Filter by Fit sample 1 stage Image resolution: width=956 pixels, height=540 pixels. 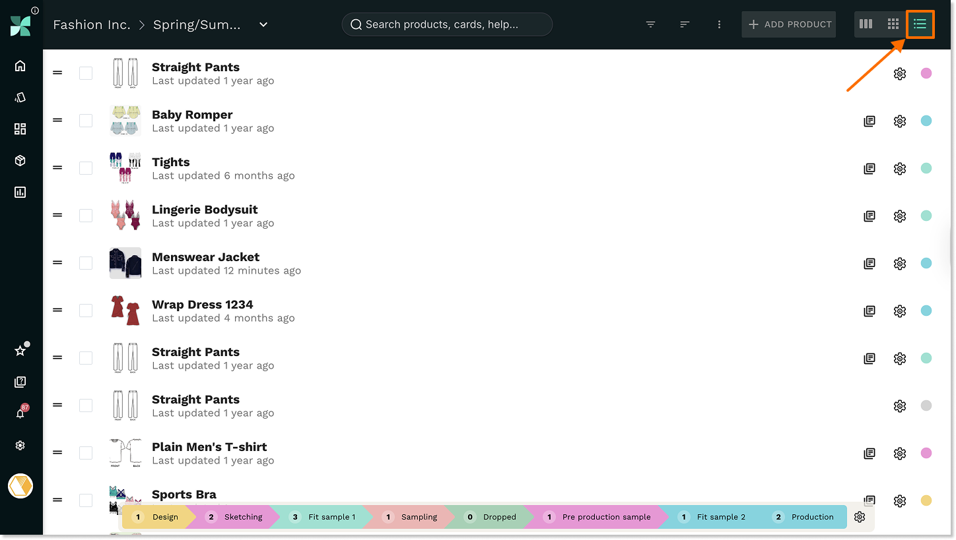pos(324,517)
